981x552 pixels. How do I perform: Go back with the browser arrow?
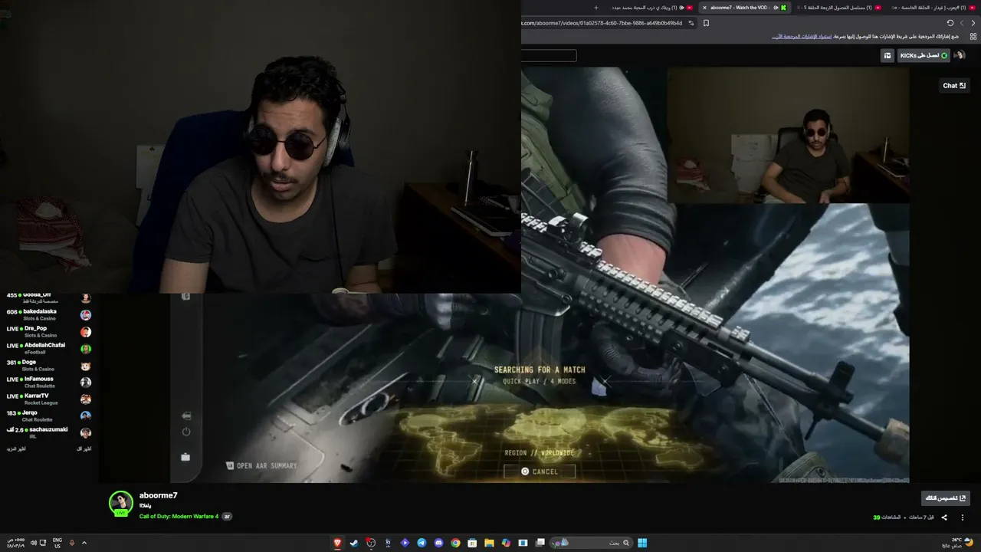(x=973, y=23)
